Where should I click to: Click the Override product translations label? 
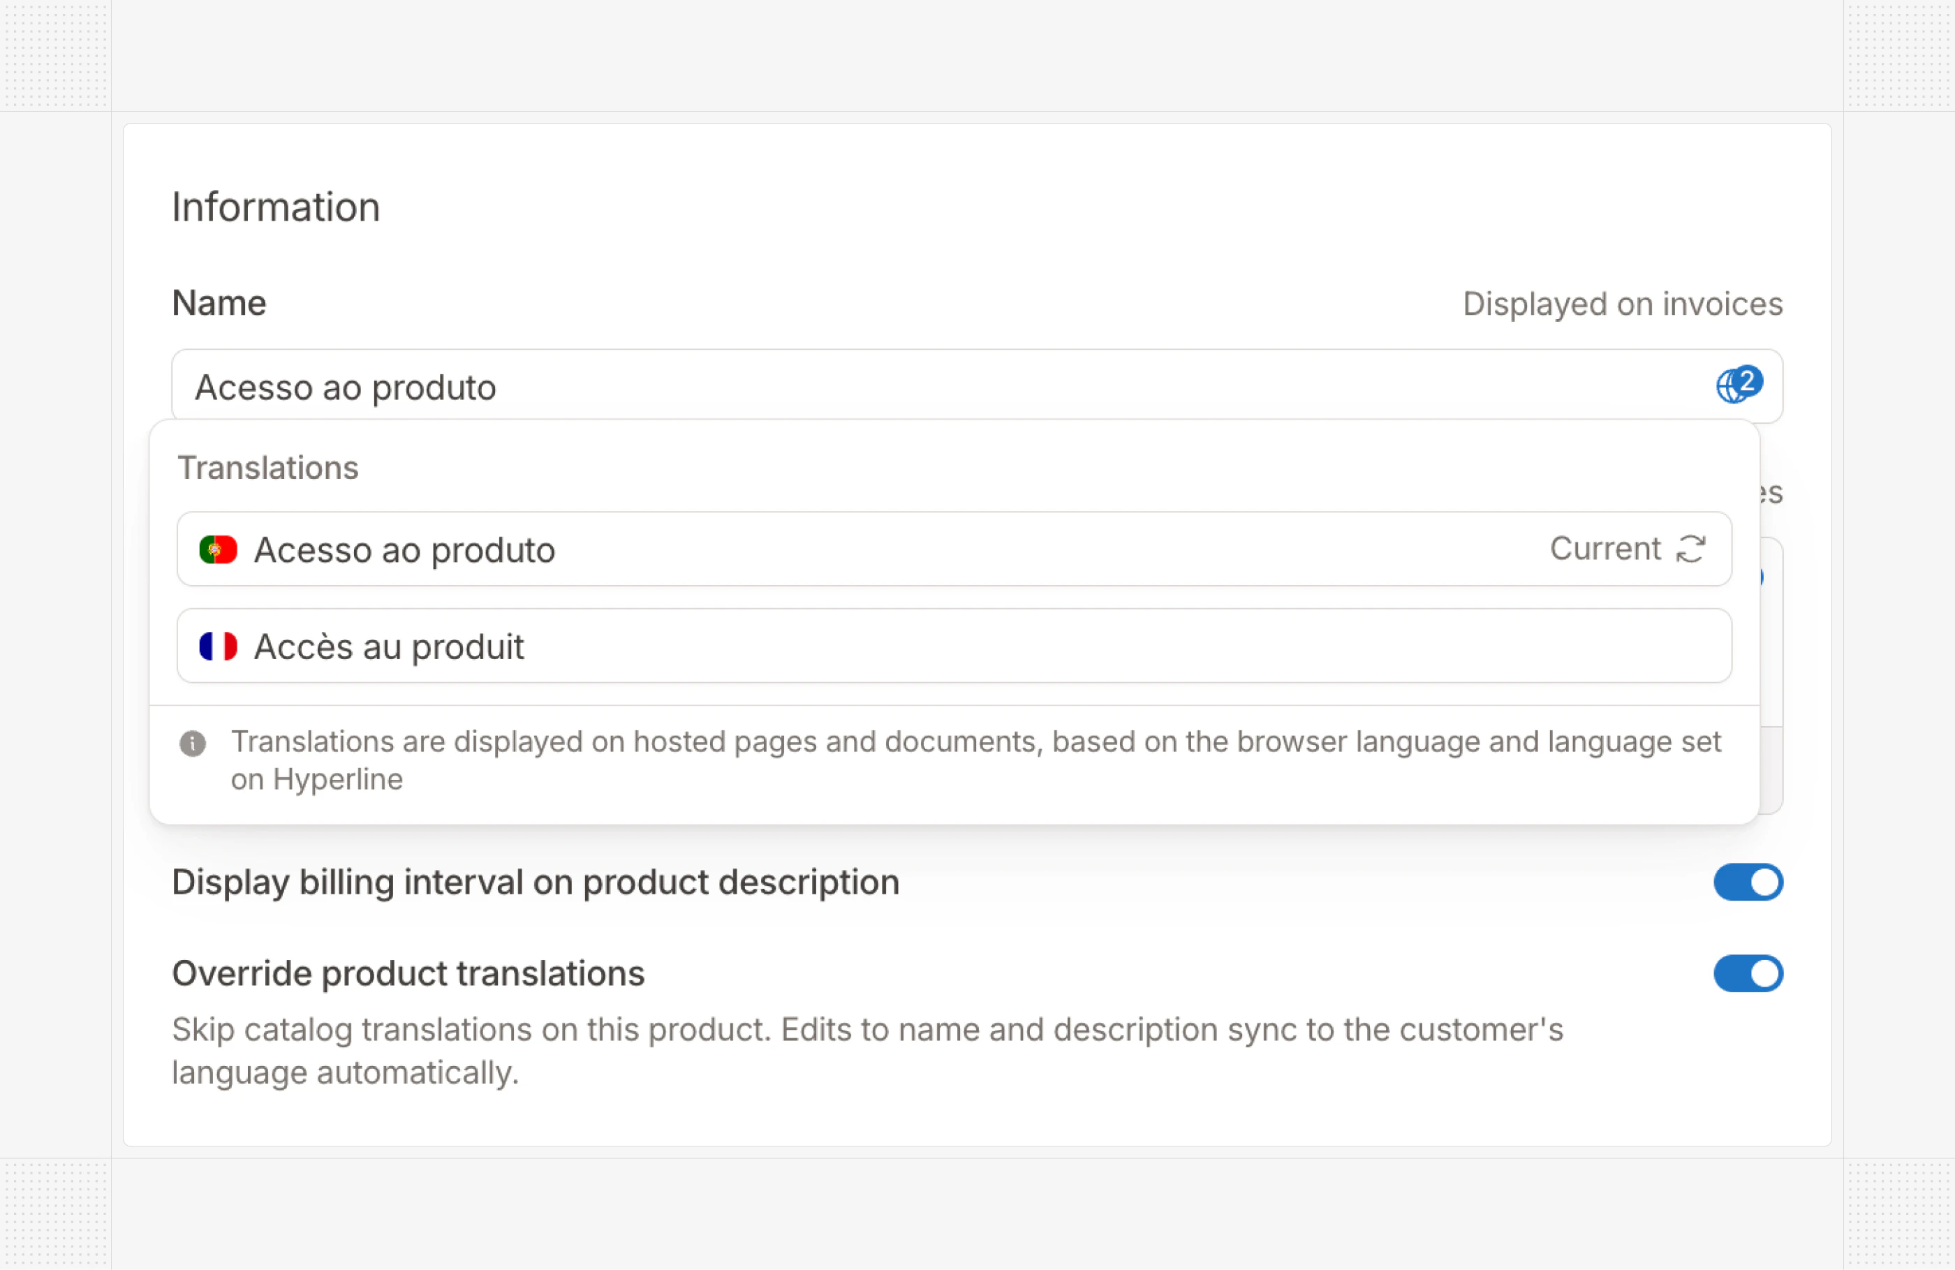(408, 974)
